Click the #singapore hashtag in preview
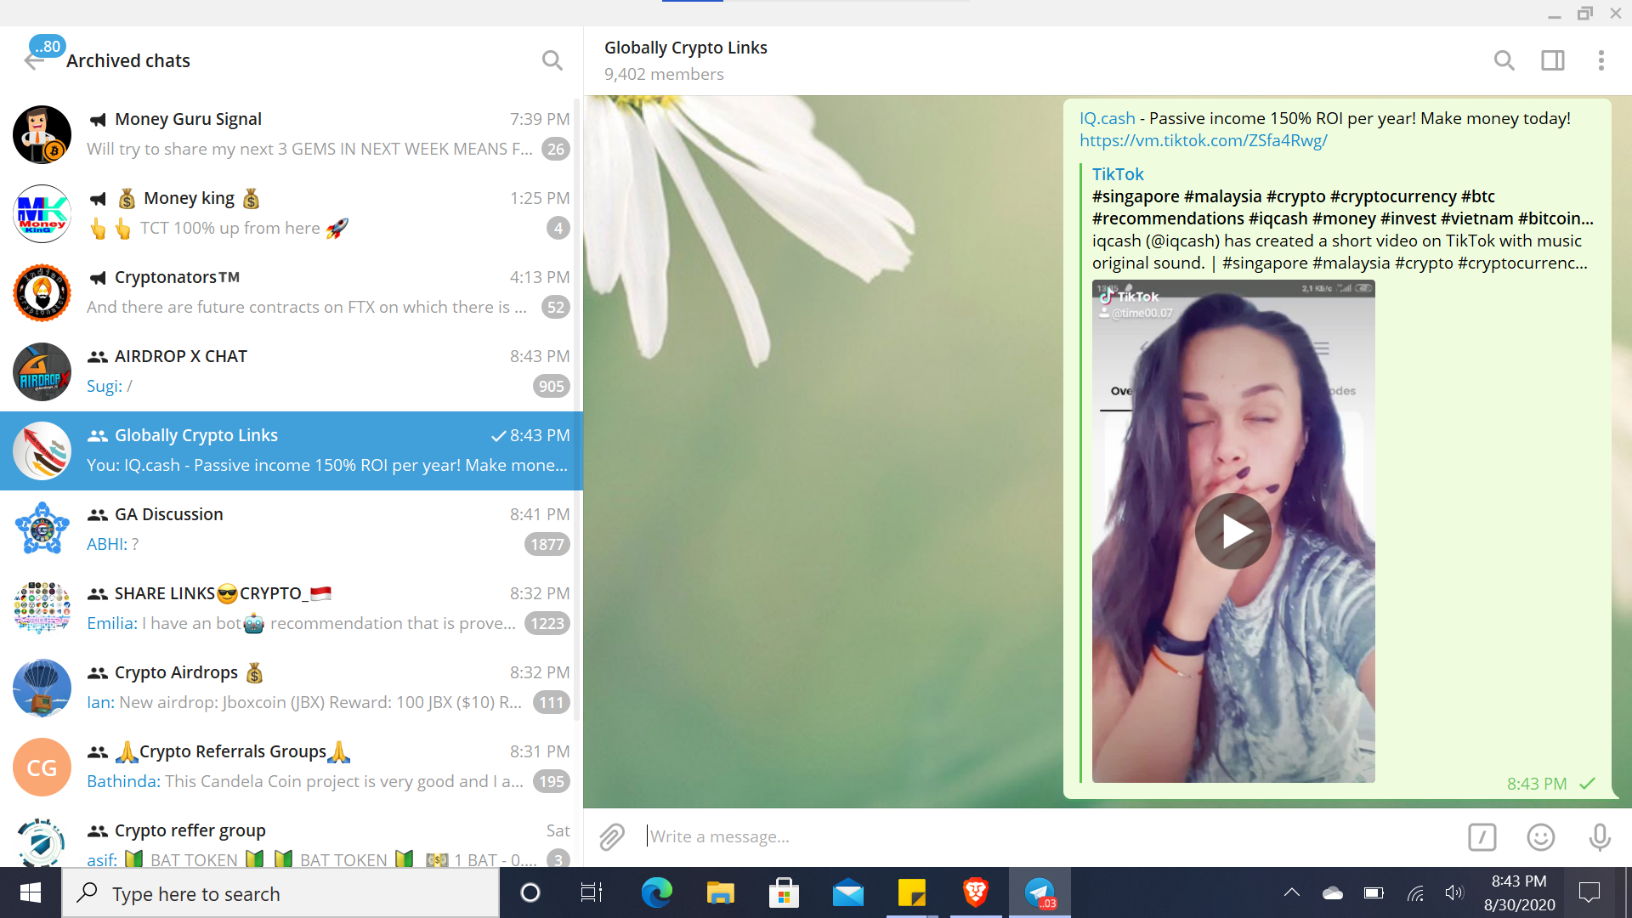This screenshot has width=1632, height=918. 1136,196
